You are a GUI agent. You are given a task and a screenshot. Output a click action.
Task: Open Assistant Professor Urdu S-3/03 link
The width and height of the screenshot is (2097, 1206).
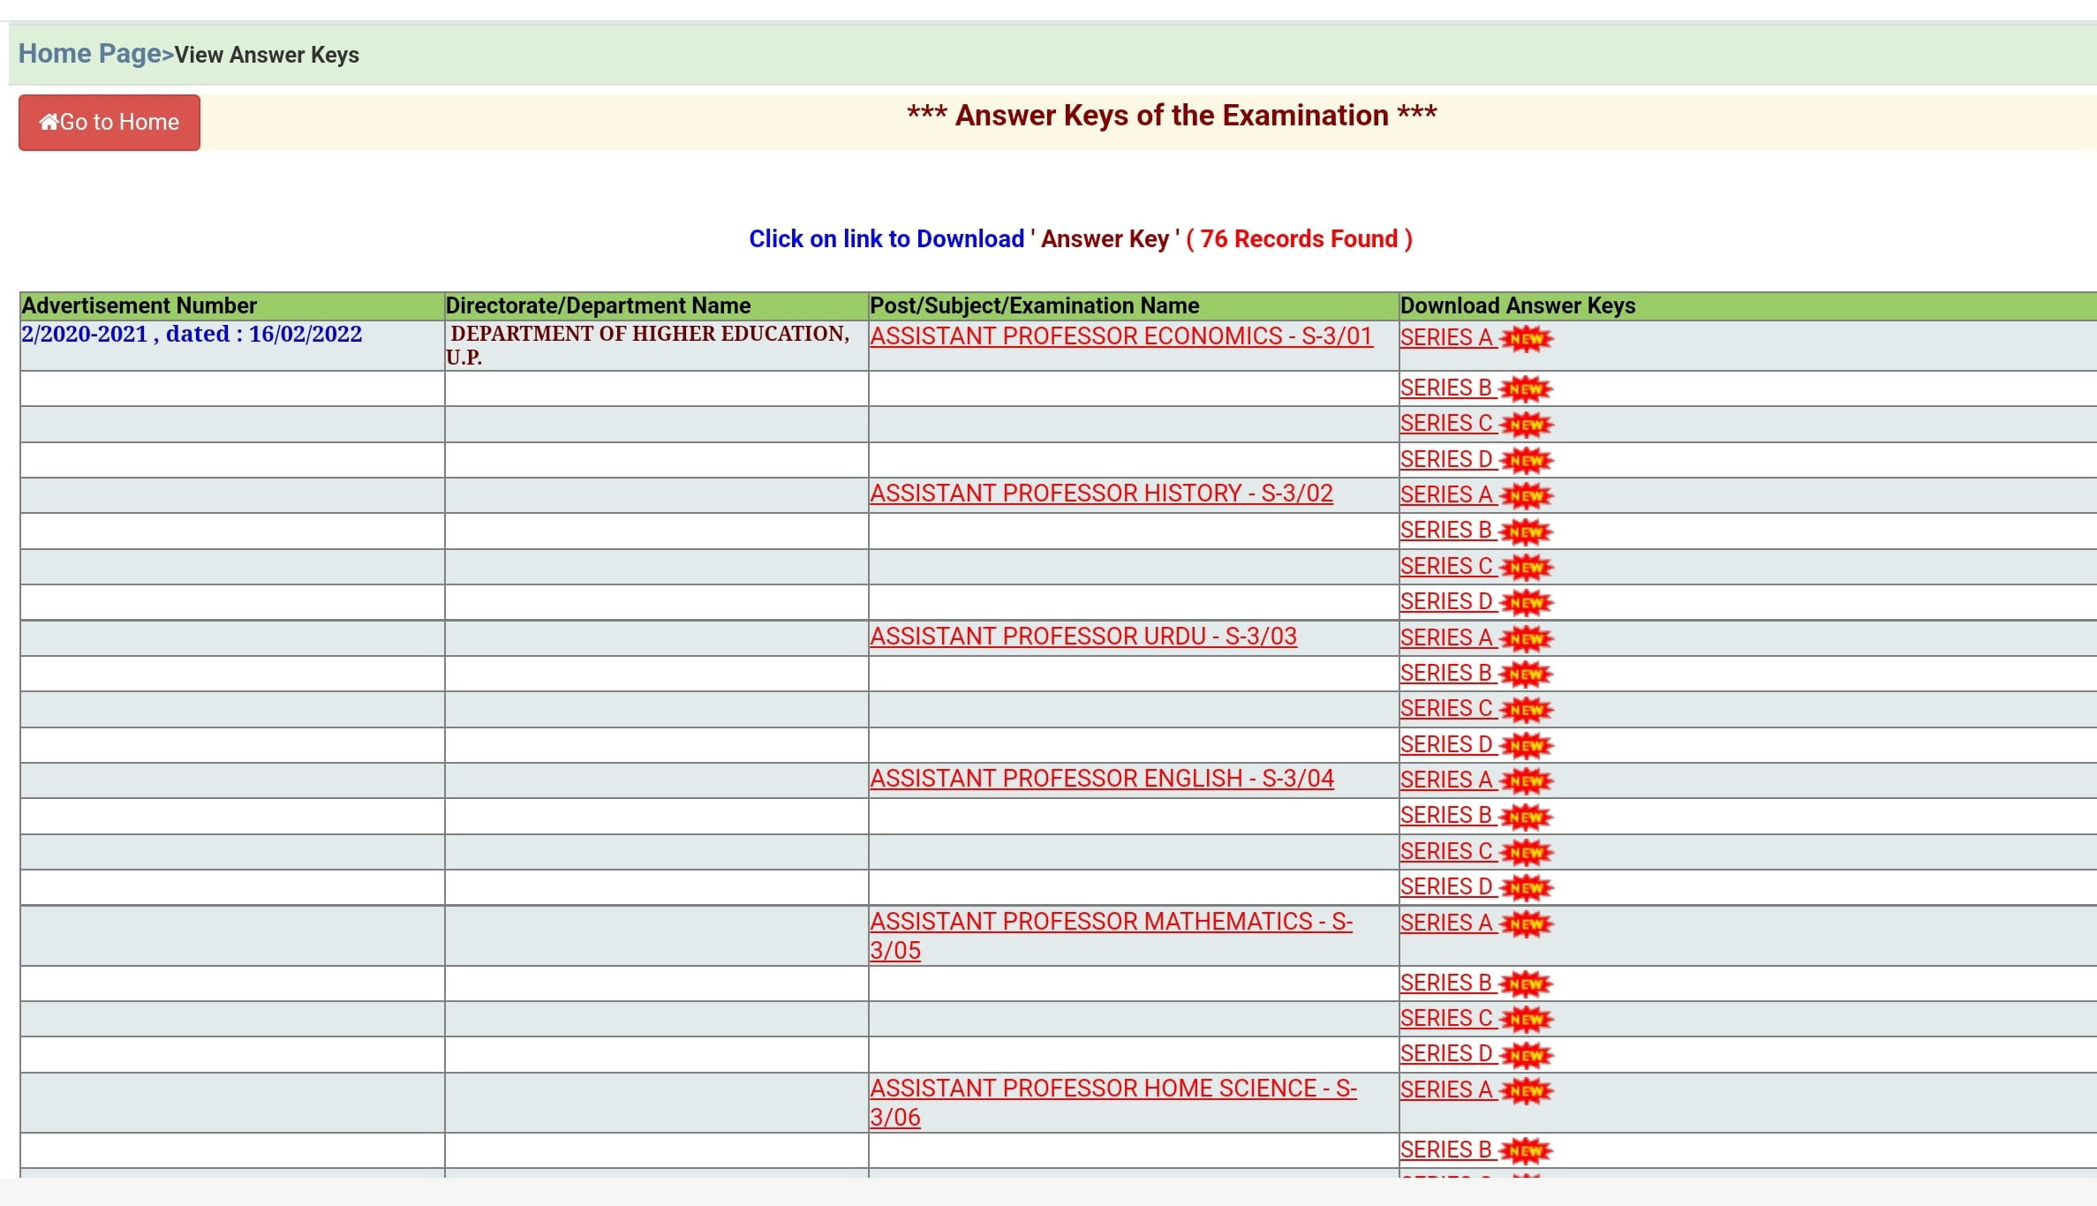click(1082, 637)
